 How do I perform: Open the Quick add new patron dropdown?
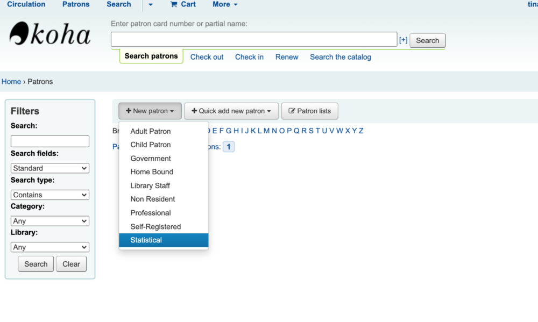[x=231, y=111]
